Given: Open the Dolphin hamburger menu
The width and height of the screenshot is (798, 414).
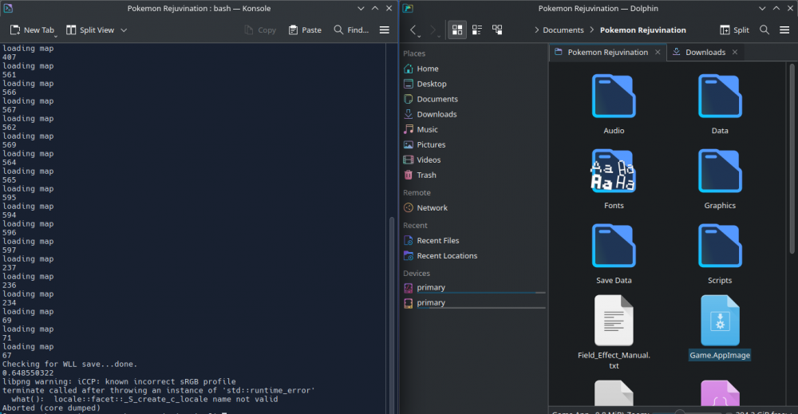Looking at the screenshot, I should click(x=784, y=30).
